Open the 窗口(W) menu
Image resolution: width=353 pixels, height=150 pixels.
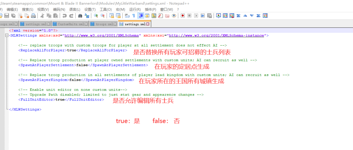point(167,9)
